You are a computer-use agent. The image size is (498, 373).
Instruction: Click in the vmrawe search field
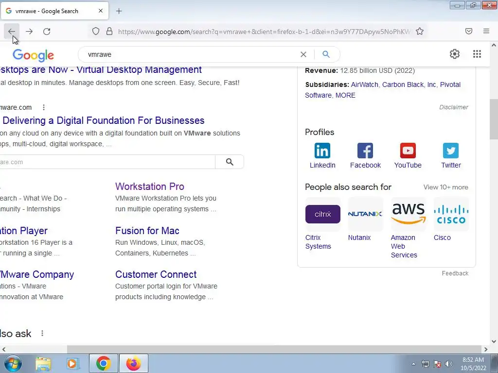tap(191, 54)
